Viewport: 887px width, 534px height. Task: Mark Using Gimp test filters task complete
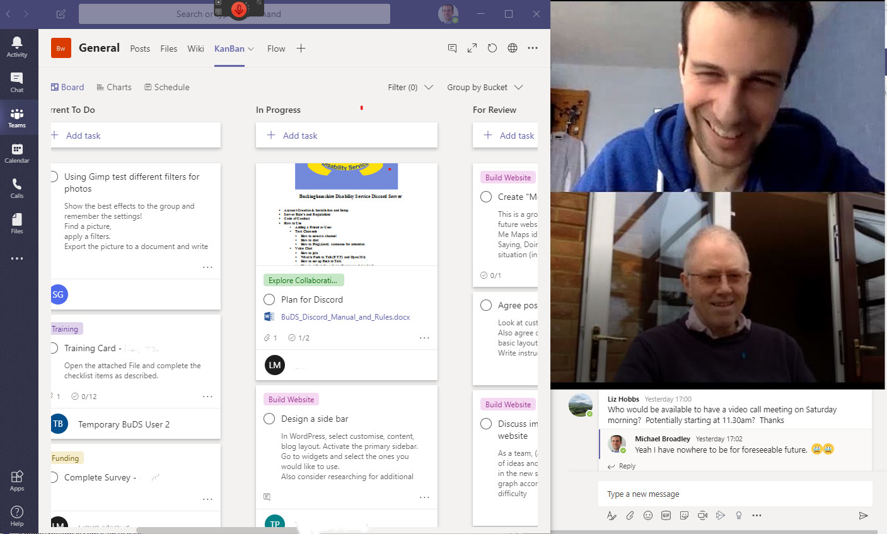(54, 177)
